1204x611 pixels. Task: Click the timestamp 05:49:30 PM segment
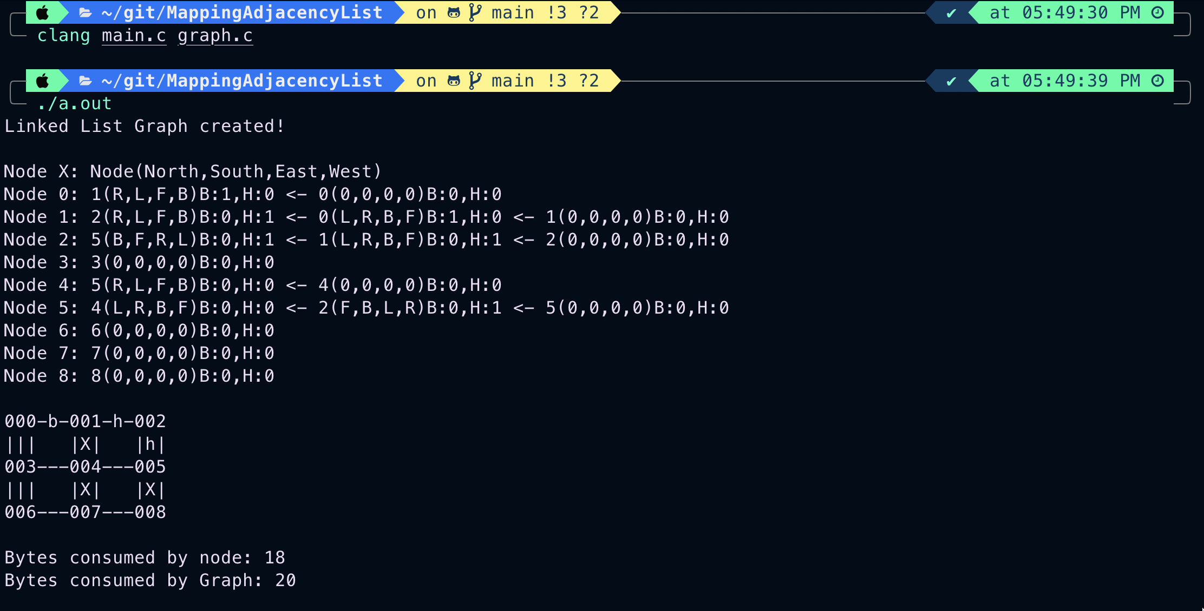tap(1063, 12)
